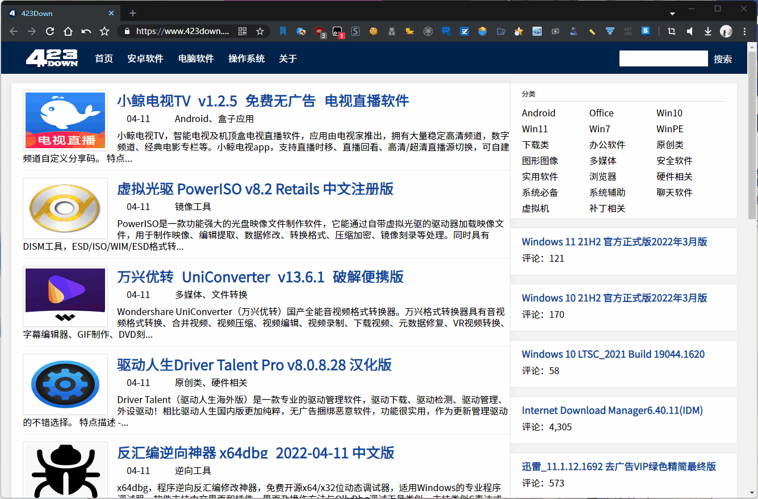Open a new tab with plus button
The height and width of the screenshot is (499, 758).
click(133, 13)
